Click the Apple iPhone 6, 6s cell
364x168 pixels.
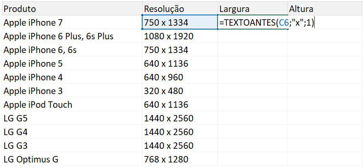tap(72, 50)
